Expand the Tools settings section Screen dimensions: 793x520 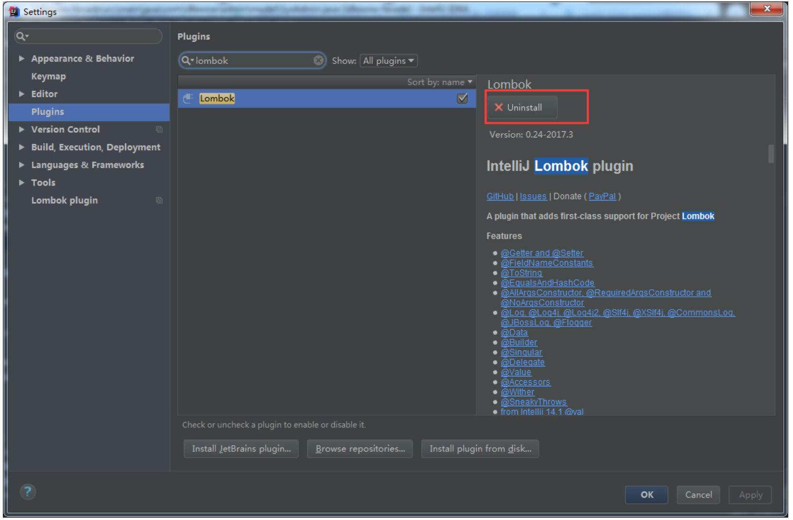click(x=21, y=182)
